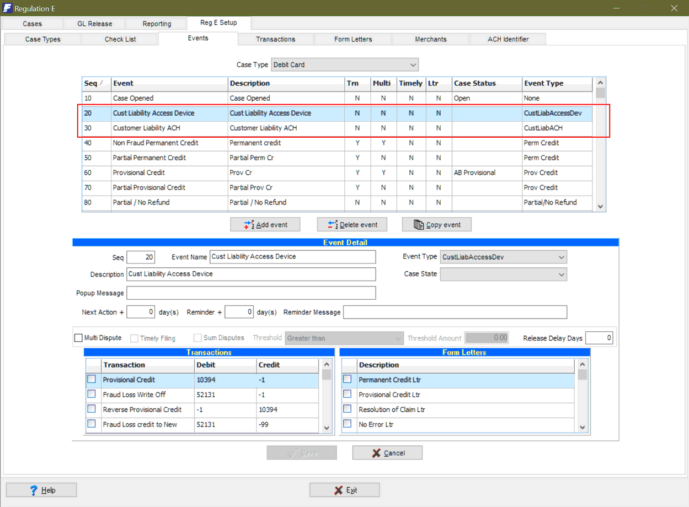Viewport: 689px width, 507px height.
Task: Enable the Multi Dispute checkbox
Action: (x=78, y=338)
